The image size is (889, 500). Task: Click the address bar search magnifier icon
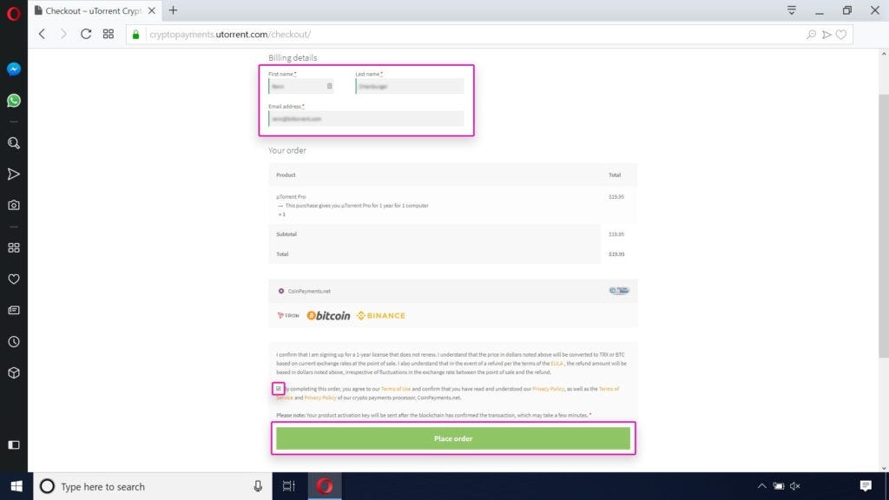click(x=812, y=35)
